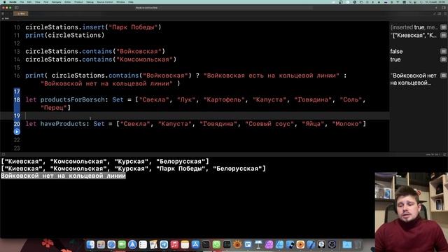Screen dimensions: 448x252
Task: Place cursor on empty line 19
Action: (207, 115)
